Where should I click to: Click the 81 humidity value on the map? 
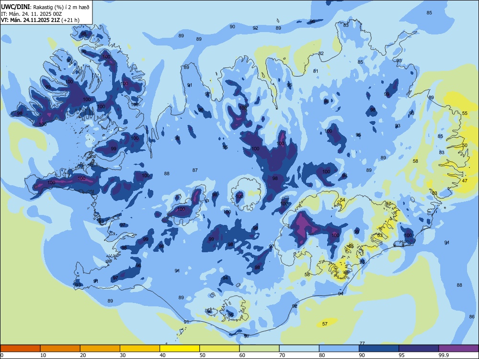coord(316,71)
